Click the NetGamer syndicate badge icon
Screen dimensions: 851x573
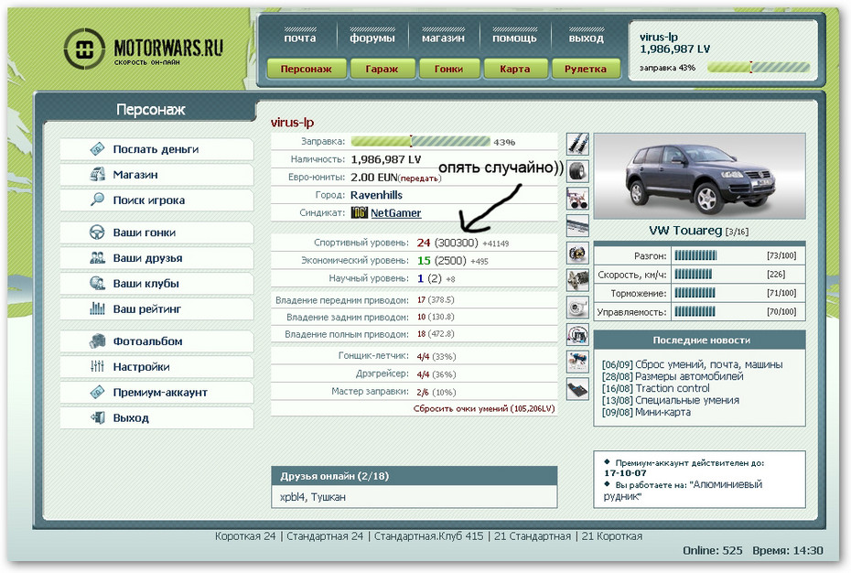pyautogui.click(x=360, y=213)
